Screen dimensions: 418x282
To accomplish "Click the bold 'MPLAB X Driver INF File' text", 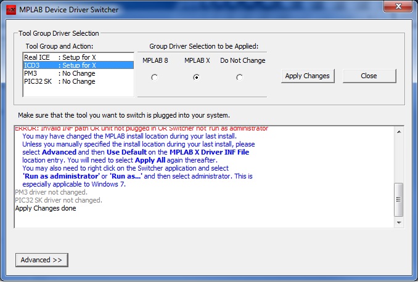I will (209, 152).
